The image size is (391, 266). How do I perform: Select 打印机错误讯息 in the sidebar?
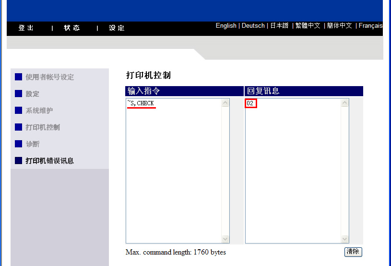click(x=49, y=161)
